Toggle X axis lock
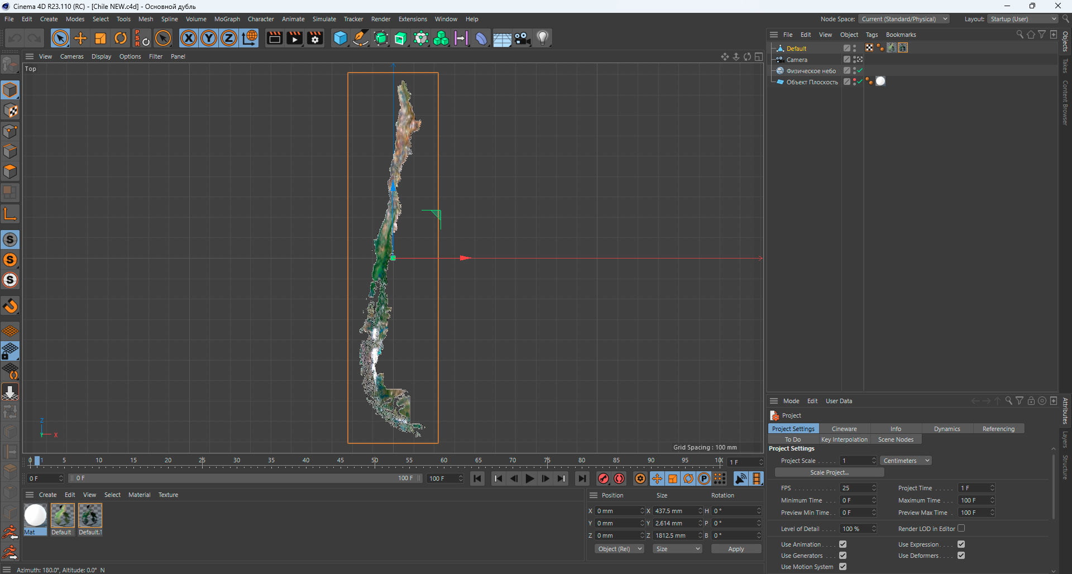 tap(189, 39)
